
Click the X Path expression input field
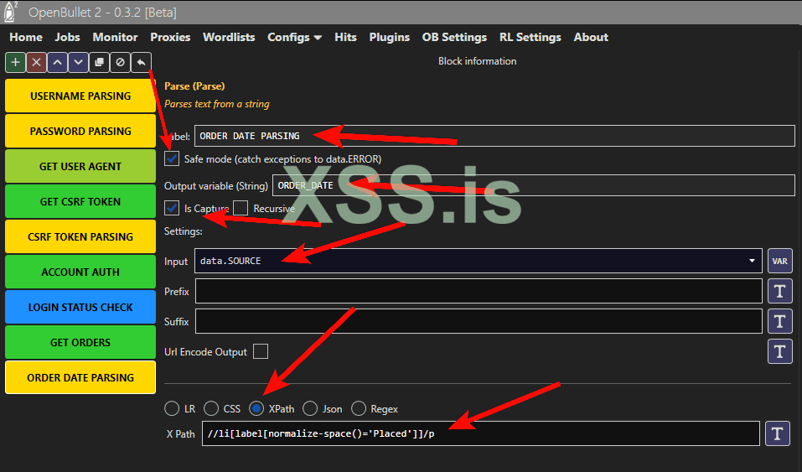(x=481, y=433)
